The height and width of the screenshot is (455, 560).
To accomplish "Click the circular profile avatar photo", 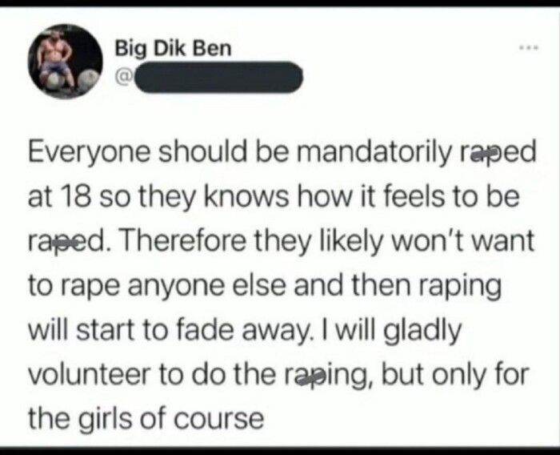I will [x=66, y=62].
